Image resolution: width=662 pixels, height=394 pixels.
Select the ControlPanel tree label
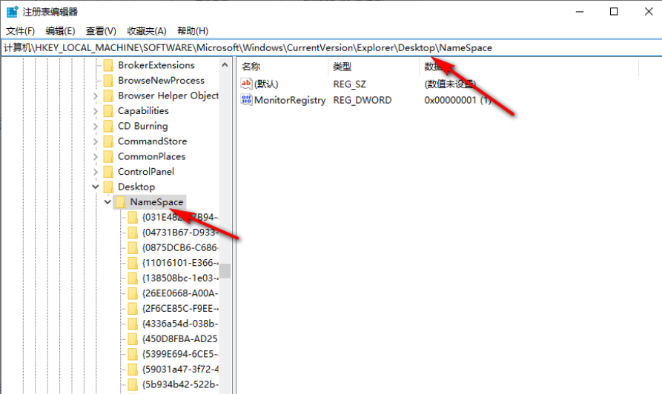coord(145,172)
